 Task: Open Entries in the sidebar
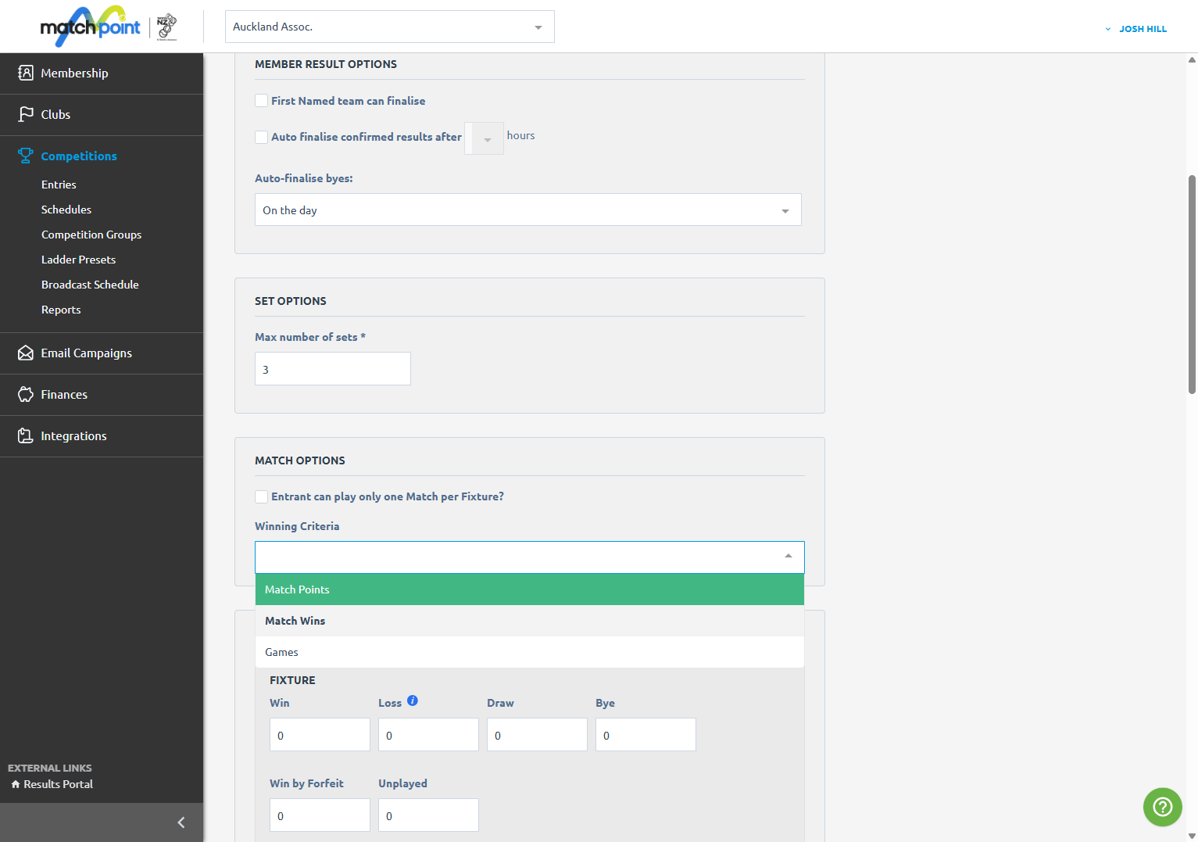coord(59,185)
